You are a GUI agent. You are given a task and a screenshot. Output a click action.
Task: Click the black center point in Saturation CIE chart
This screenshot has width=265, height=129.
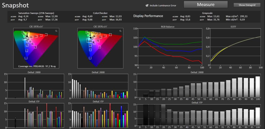27,36
